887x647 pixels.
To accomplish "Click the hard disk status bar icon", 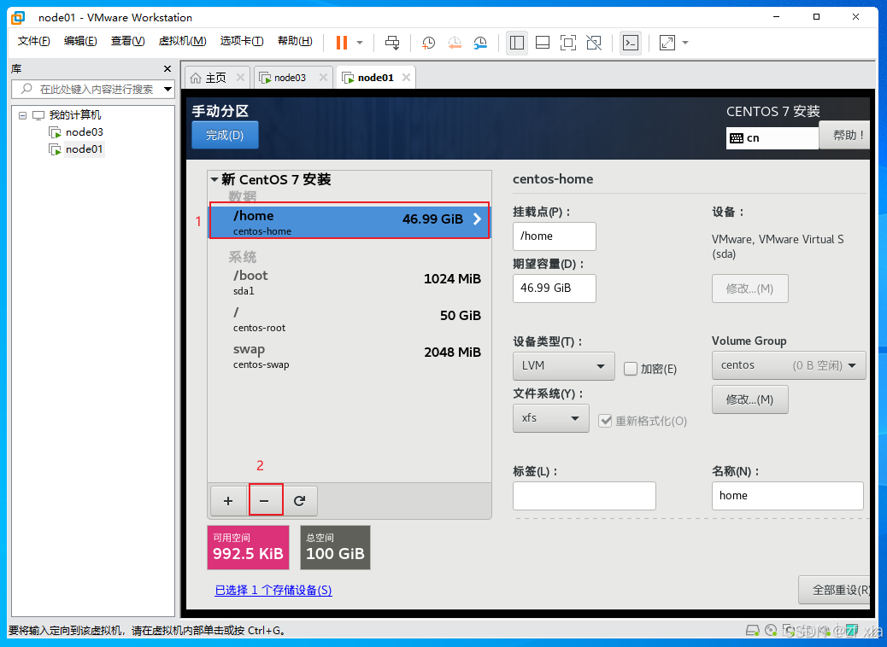I will 752,630.
